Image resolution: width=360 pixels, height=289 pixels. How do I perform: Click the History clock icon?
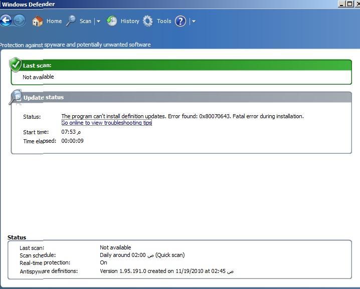(x=112, y=21)
